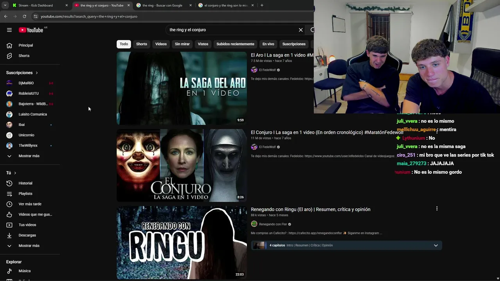Open Renegando con Flor channel avatar
Viewport: 500px width, 281px height.
tap(254, 224)
